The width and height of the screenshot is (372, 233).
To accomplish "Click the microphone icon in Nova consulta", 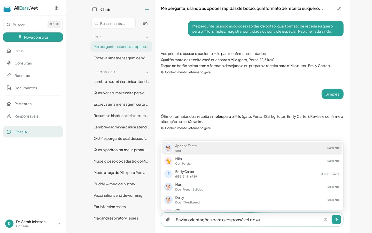I will pos(20,37).
